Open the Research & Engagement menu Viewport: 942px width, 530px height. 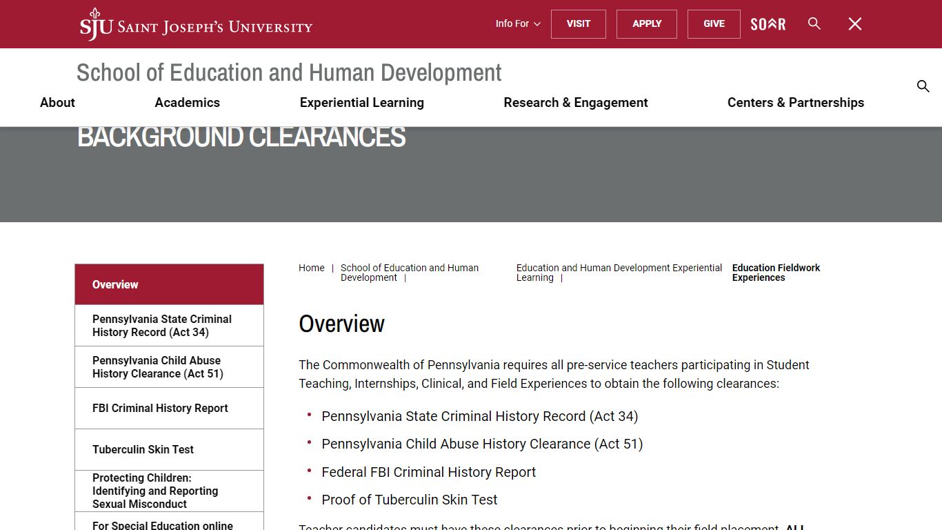(x=576, y=102)
